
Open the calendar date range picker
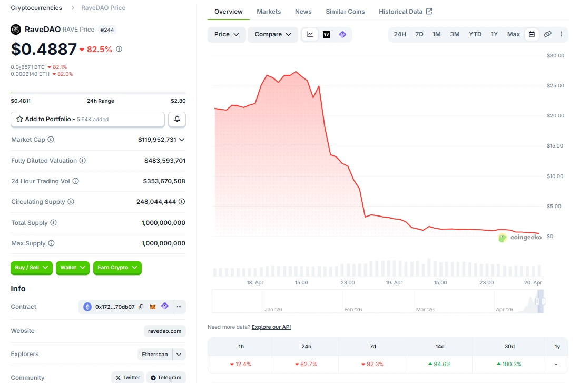pos(532,34)
